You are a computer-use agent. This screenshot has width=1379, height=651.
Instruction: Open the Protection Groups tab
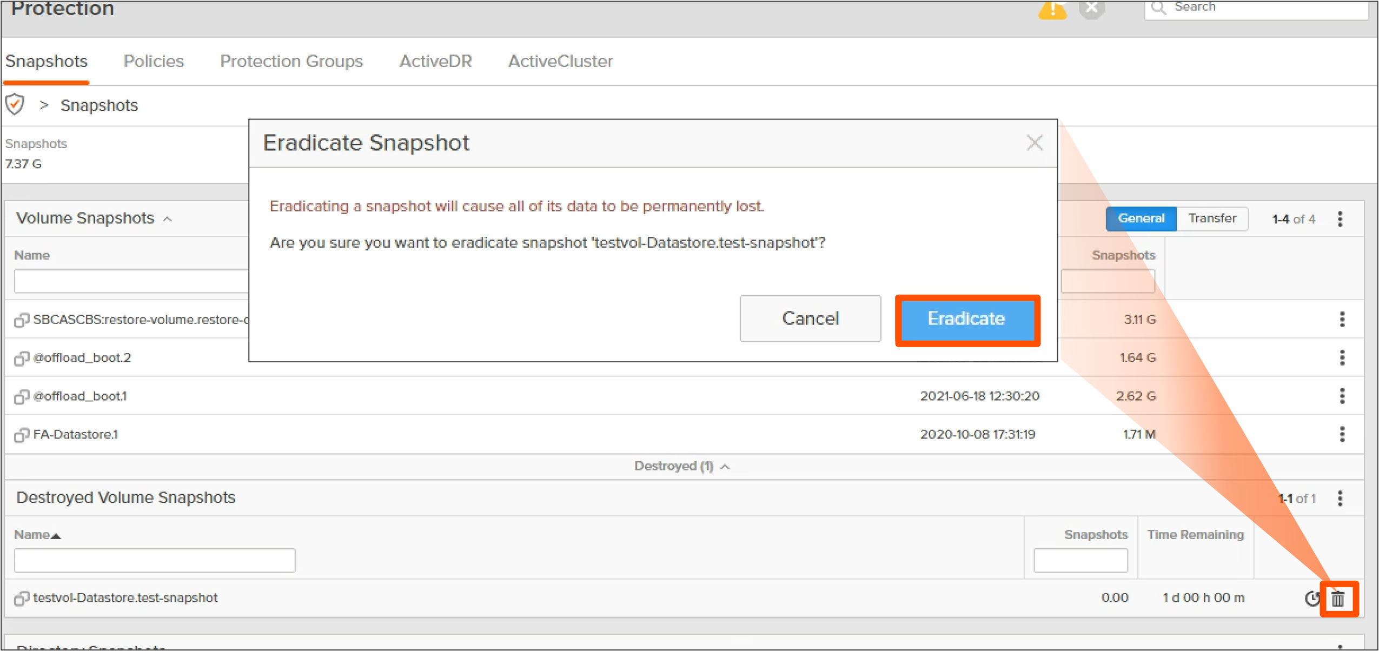(x=291, y=61)
